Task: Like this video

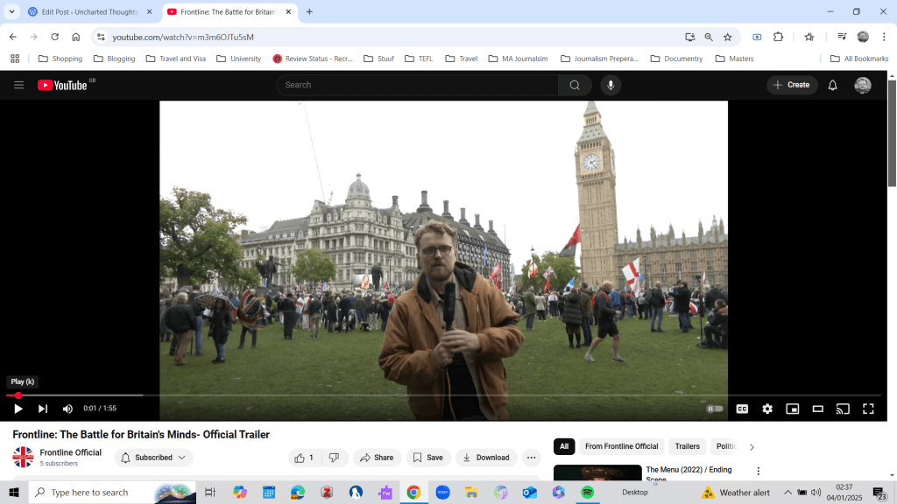Action: tap(304, 458)
